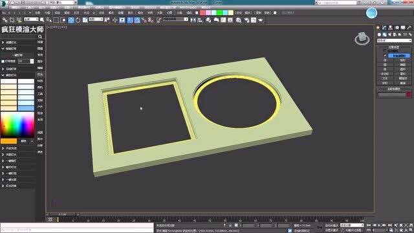The width and height of the screenshot is (414, 233).
Task: Toggle the Start New Shape checkbox
Action: click(385, 56)
